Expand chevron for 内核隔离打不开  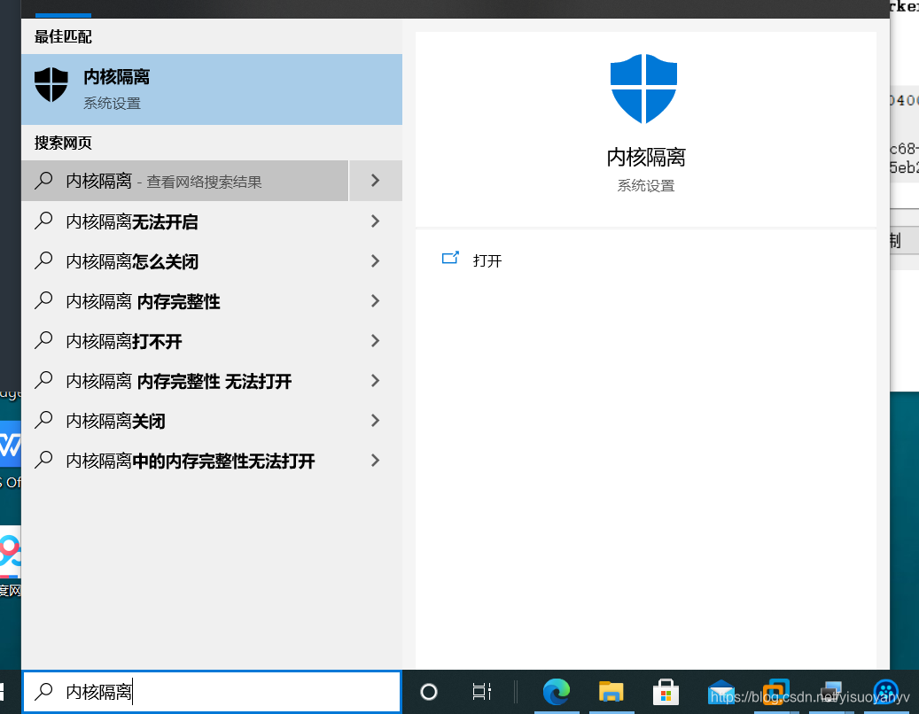click(376, 340)
